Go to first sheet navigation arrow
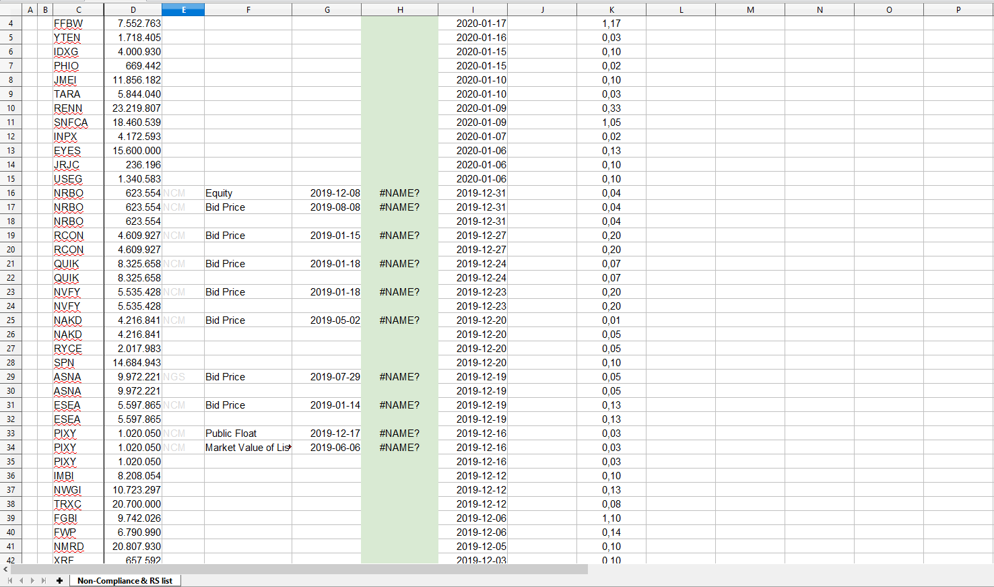The width and height of the screenshot is (994, 587). click(10, 580)
